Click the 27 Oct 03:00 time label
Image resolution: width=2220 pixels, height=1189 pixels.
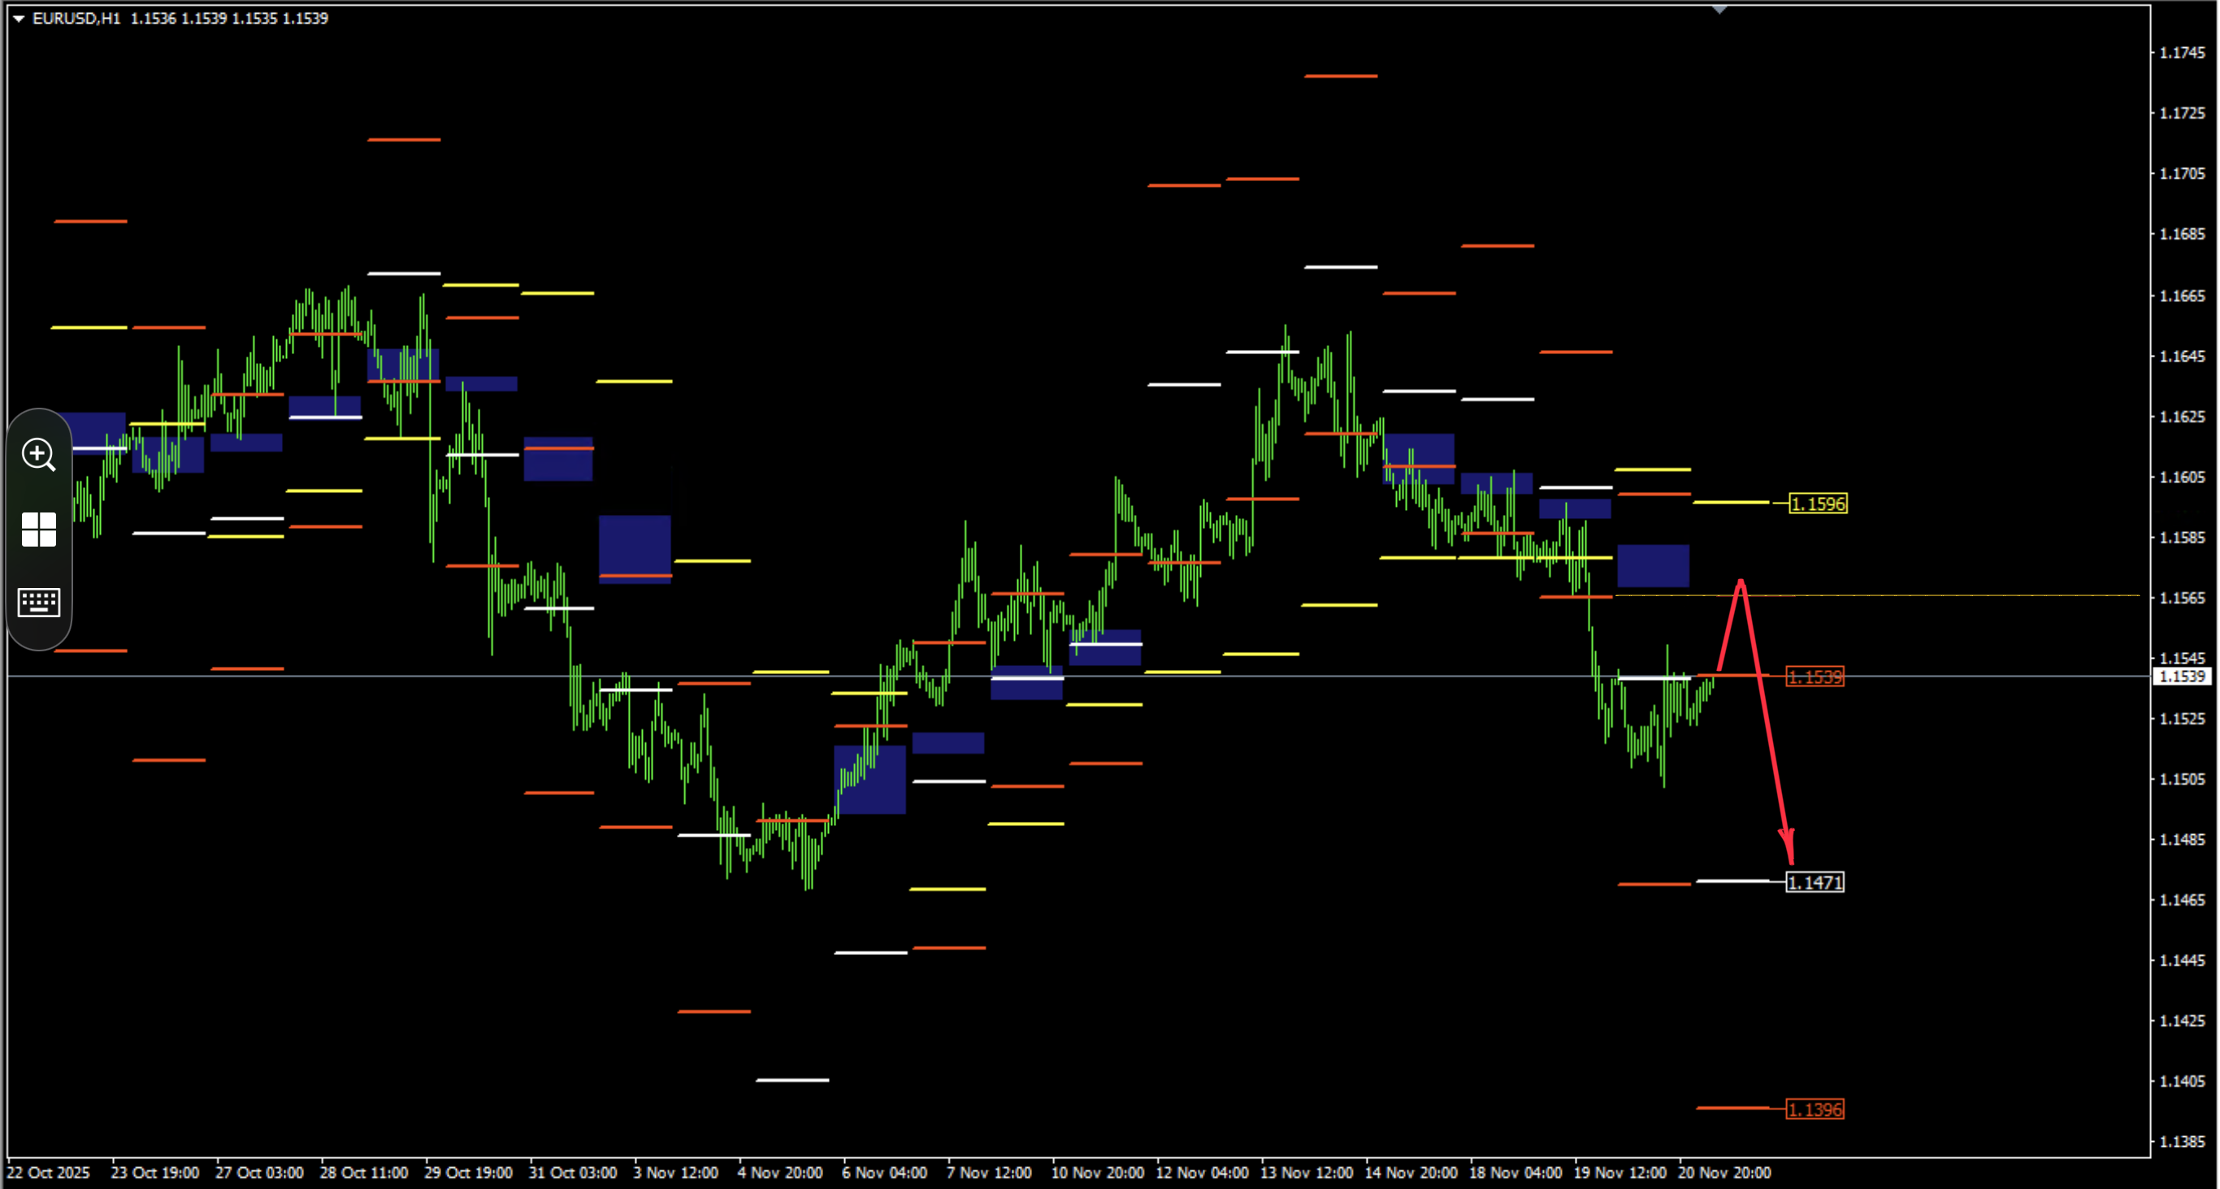click(x=259, y=1173)
